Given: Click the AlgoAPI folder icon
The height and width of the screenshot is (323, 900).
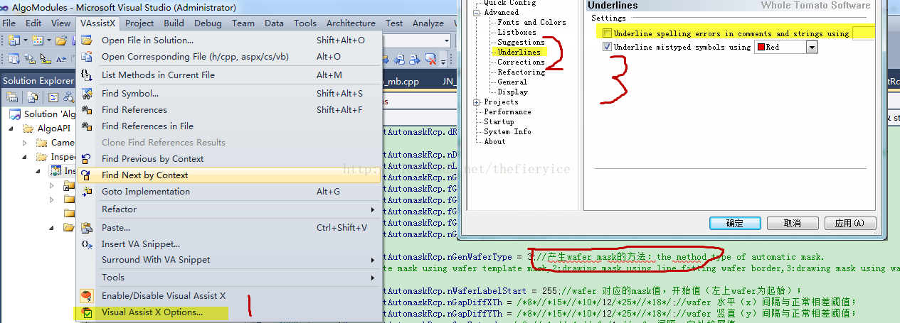Looking at the screenshot, I should 28,128.
